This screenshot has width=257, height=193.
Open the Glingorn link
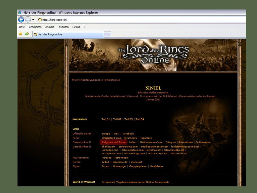click(x=171, y=142)
